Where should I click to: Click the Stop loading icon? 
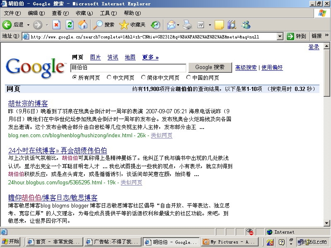pos(56,25)
